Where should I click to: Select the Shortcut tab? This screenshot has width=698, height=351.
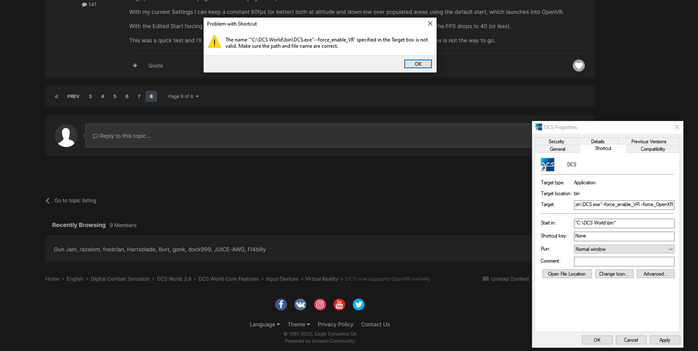(603, 148)
